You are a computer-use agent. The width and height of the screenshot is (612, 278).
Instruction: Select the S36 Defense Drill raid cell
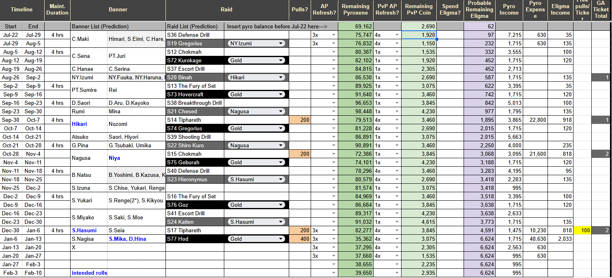click(x=195, y=35)
